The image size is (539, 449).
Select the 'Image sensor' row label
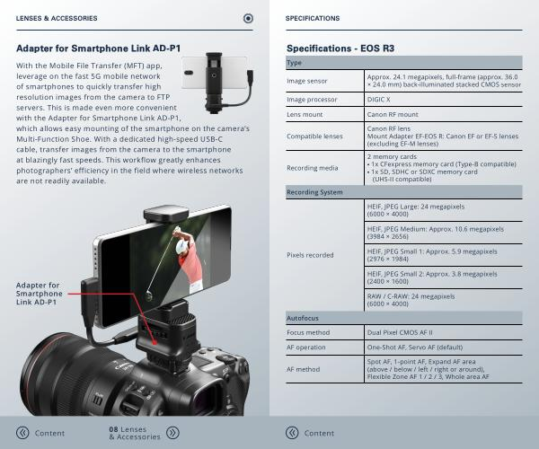coord(307,81)
